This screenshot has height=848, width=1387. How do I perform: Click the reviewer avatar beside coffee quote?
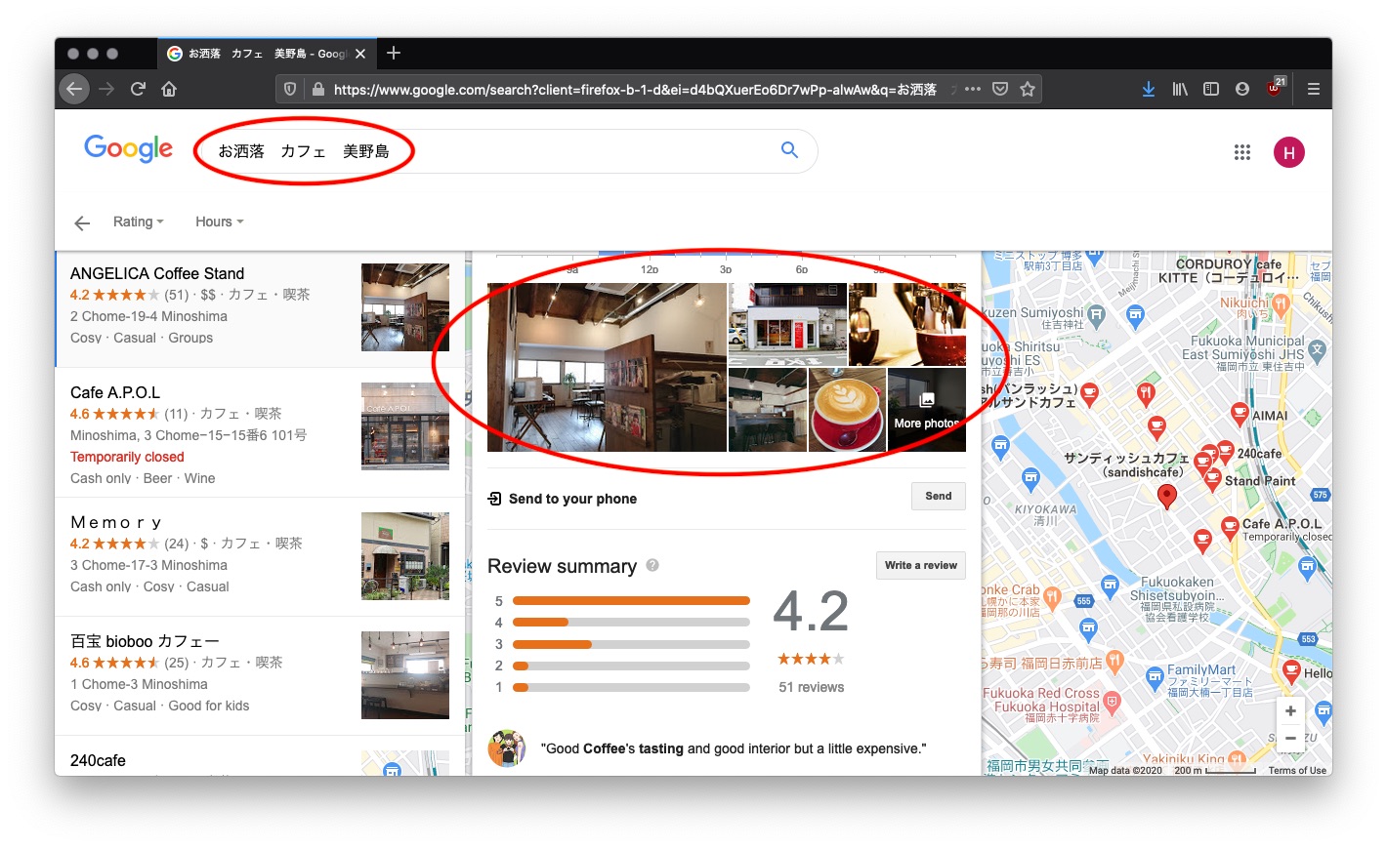(506, 748)
